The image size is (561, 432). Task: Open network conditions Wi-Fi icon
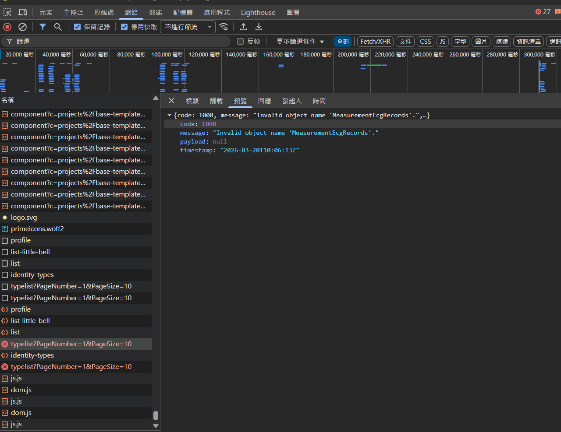point(224,27)
